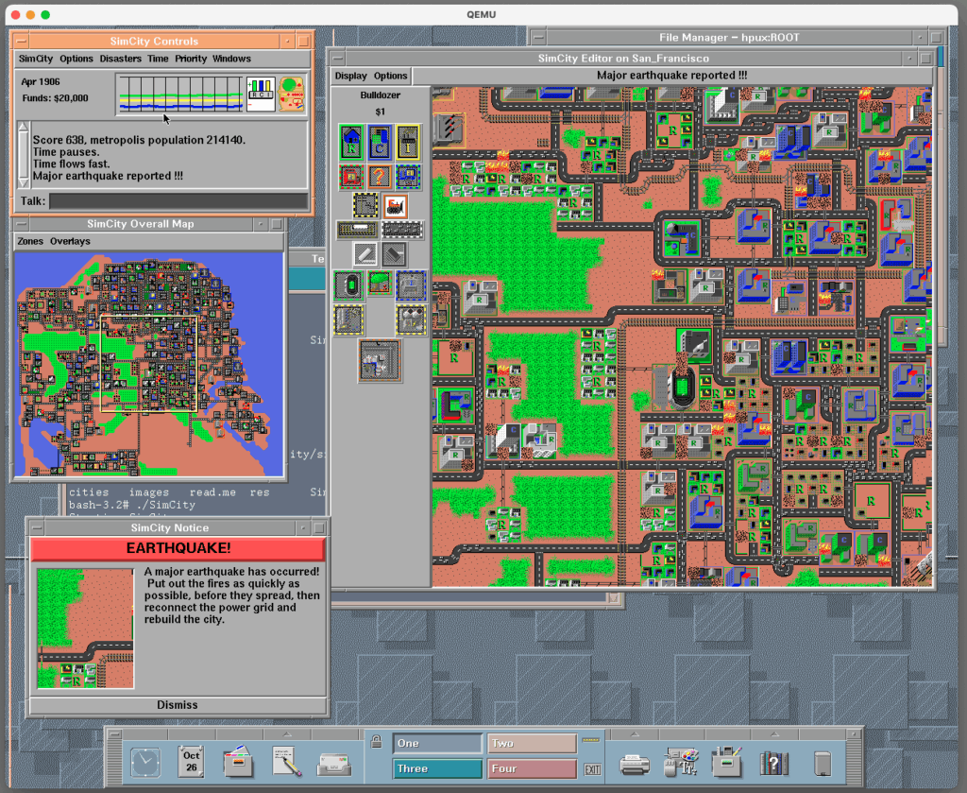Choose the Park tree tool

[x=380, y=284]
